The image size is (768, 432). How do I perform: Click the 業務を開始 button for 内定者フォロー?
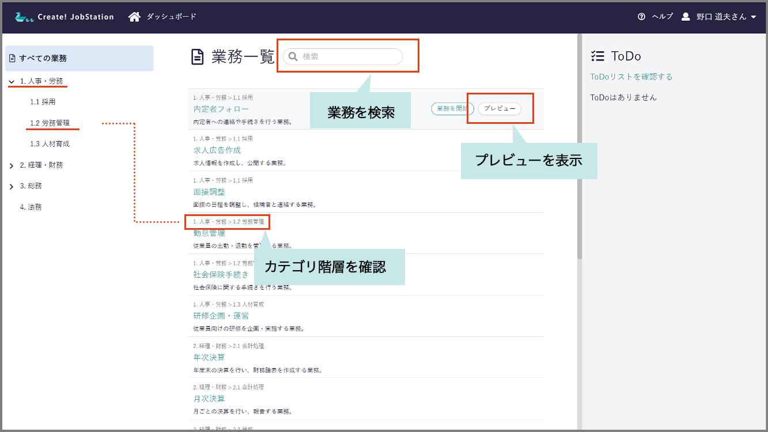coord(453,109)
